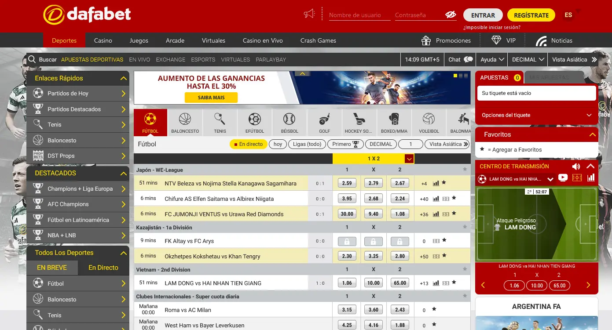Select the Golf sport icon tab
612x330 pixels.
[x=324, y=122]
